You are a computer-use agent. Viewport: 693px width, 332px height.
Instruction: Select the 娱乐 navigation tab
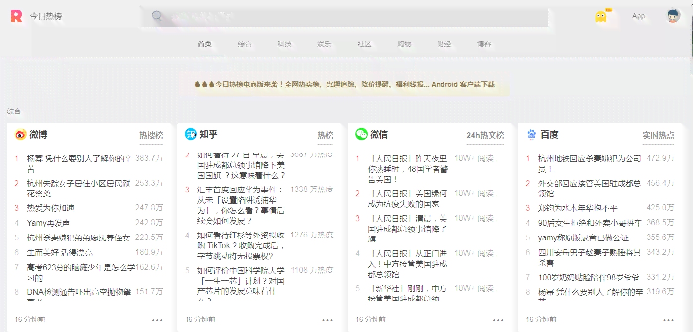tap(324, 44)
